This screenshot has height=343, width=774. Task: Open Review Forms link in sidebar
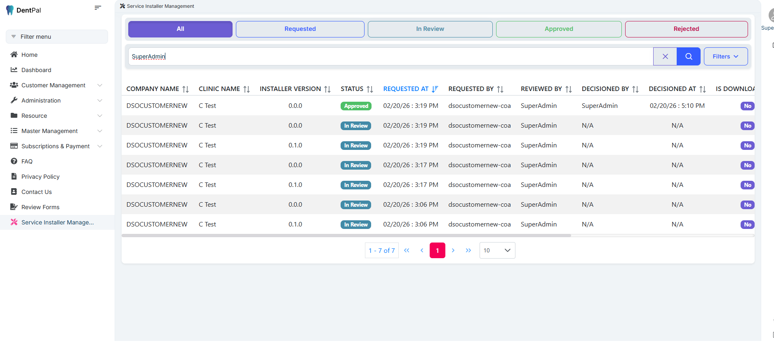pos(40,207)
